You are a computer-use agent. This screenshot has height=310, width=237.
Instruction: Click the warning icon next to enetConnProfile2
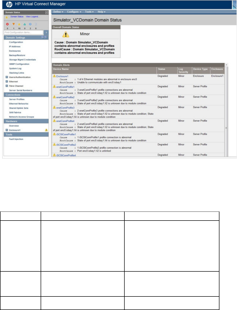[54, 97]
